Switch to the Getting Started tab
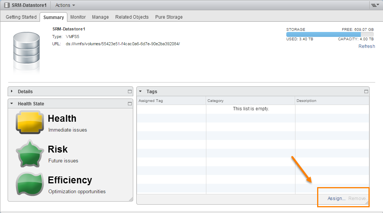The width and height of the screenshot is (383, 213). pyautogui.click(x=21, y=17)
